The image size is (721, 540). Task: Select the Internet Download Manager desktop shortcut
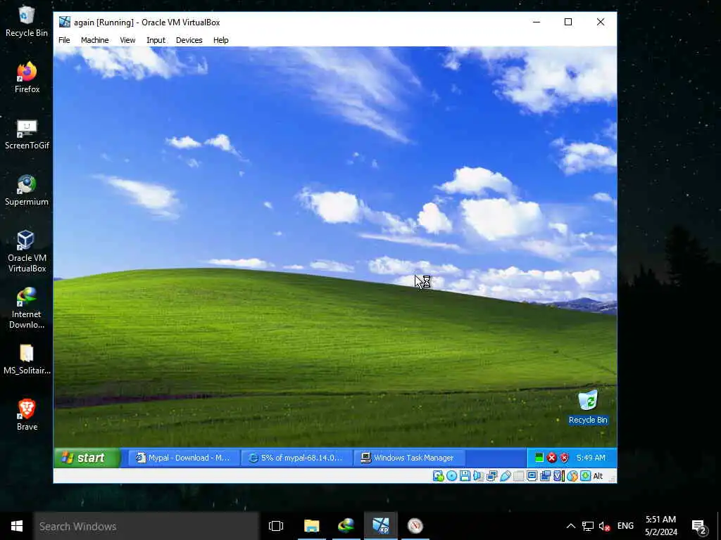(x=27, y=308)
